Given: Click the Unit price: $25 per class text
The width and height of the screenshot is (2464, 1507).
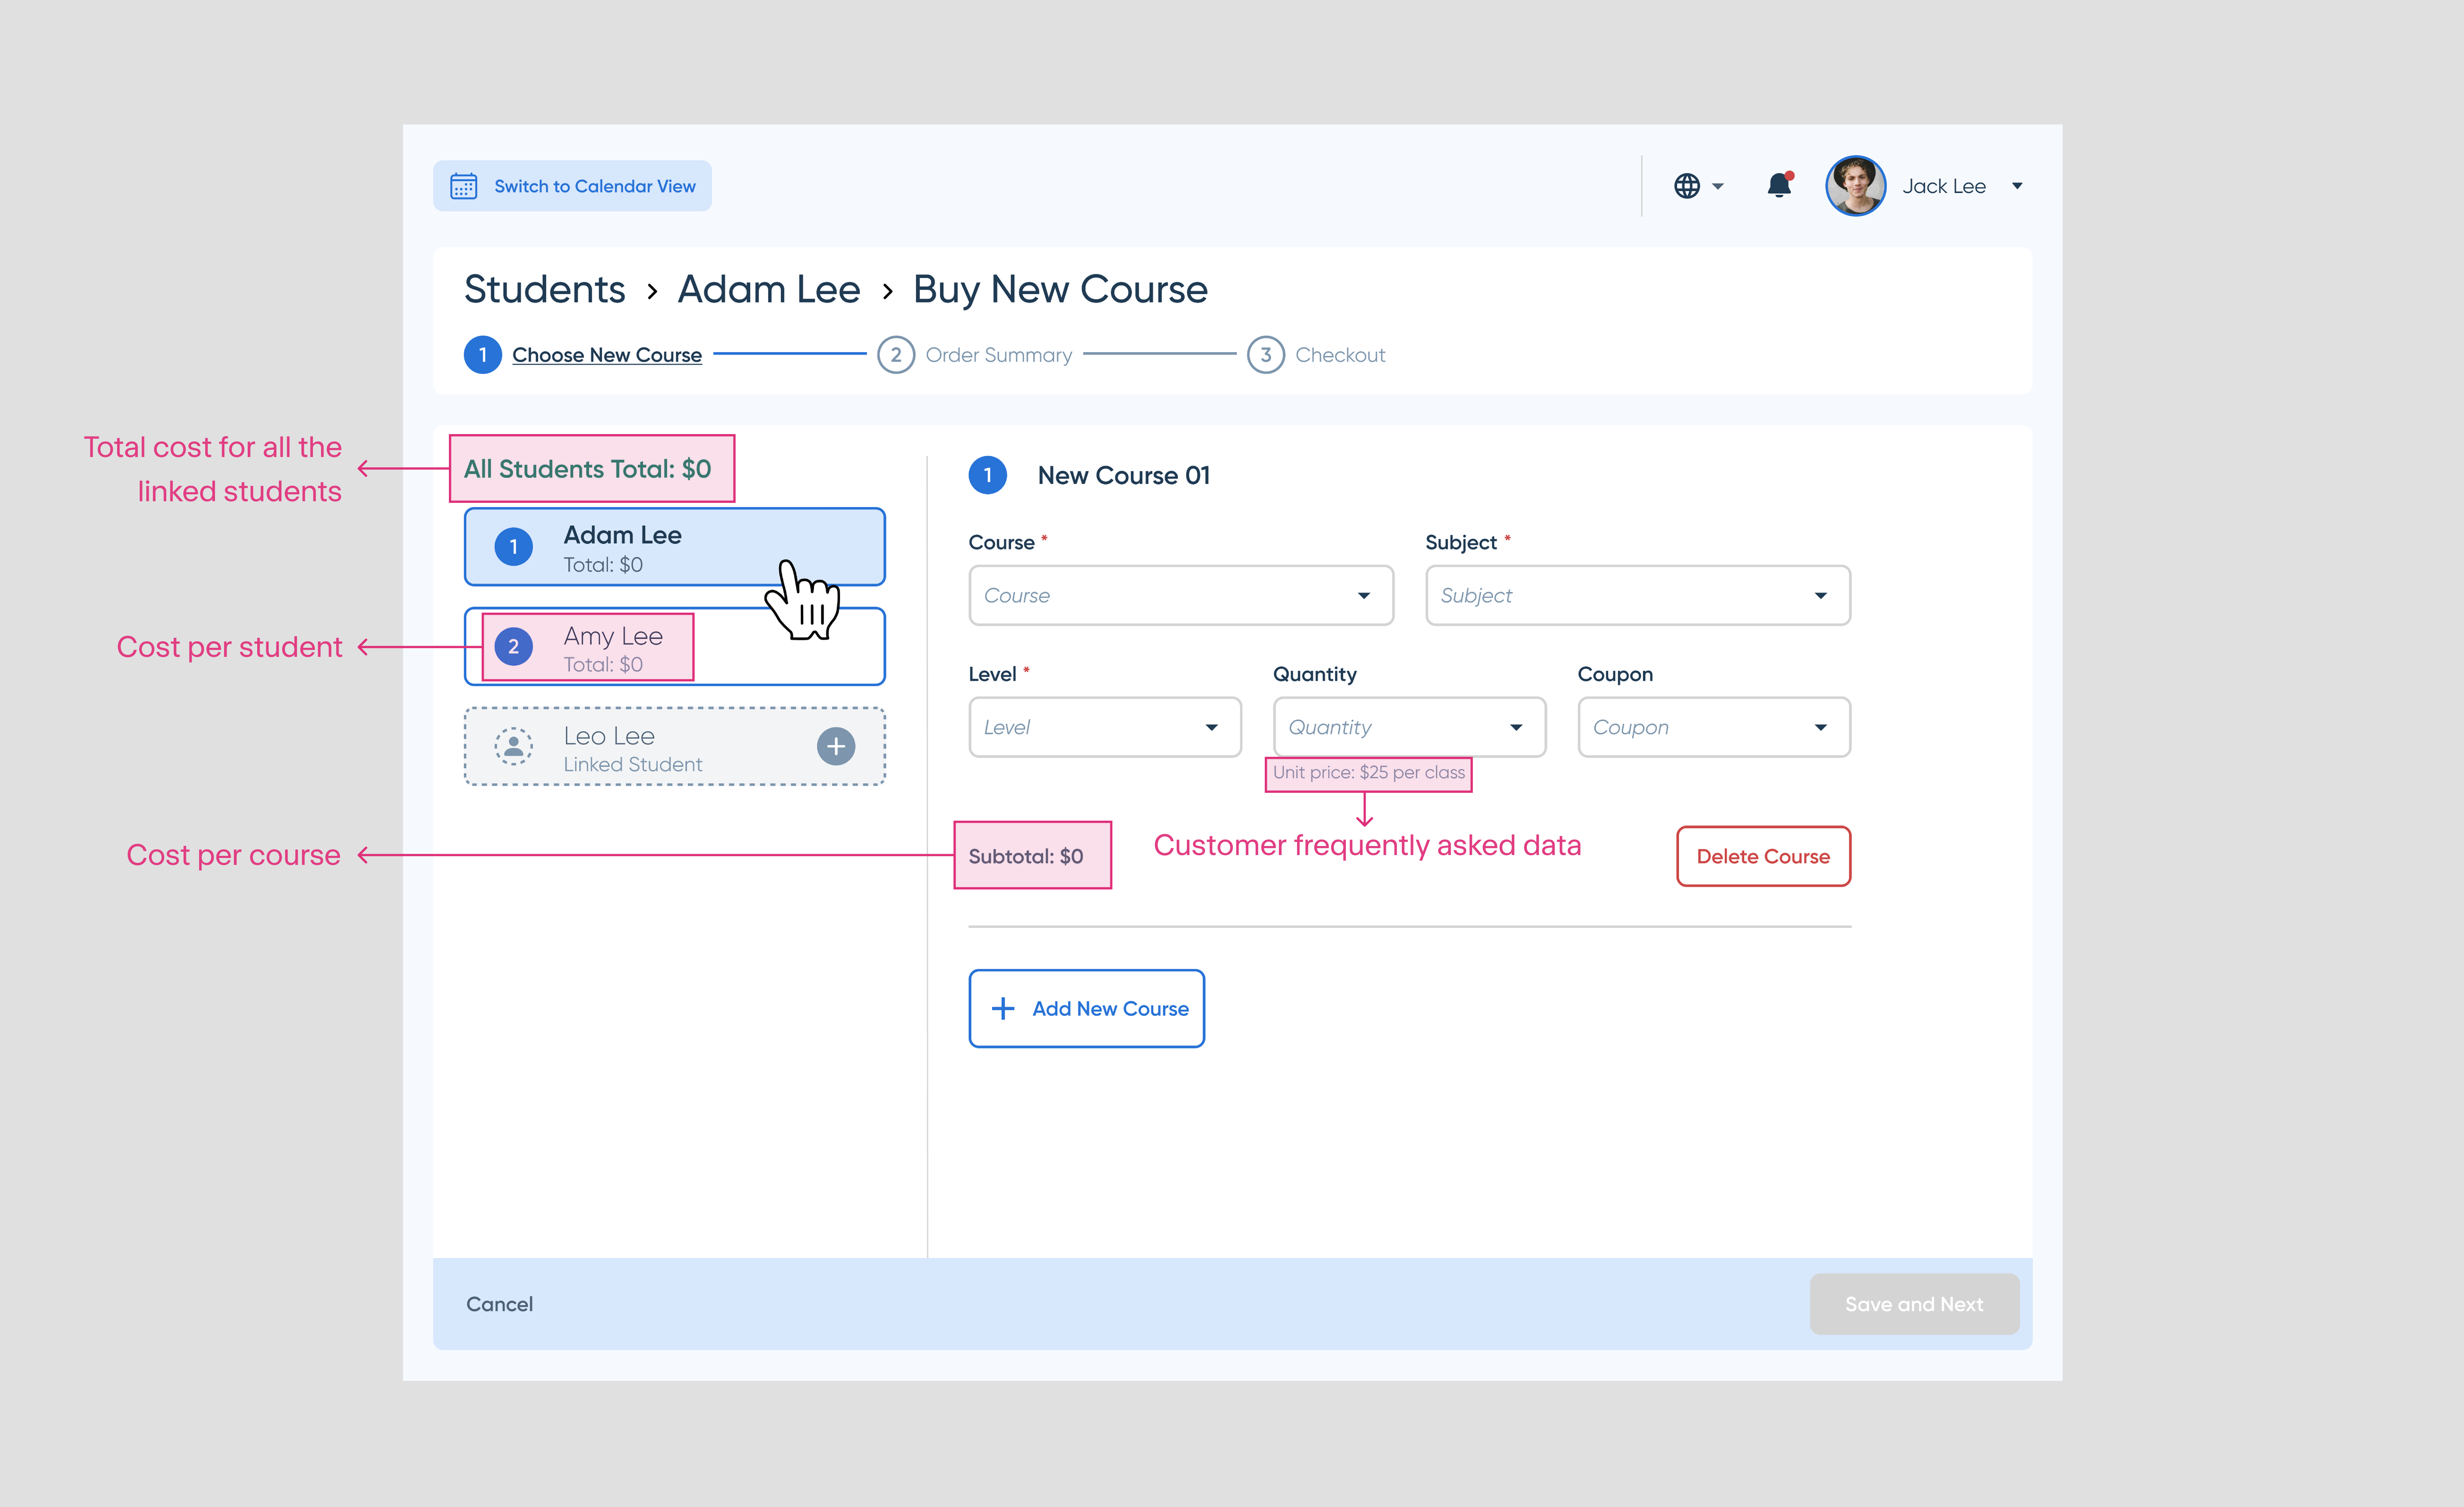Looking at the screenshot, I should coord(1369,773).
